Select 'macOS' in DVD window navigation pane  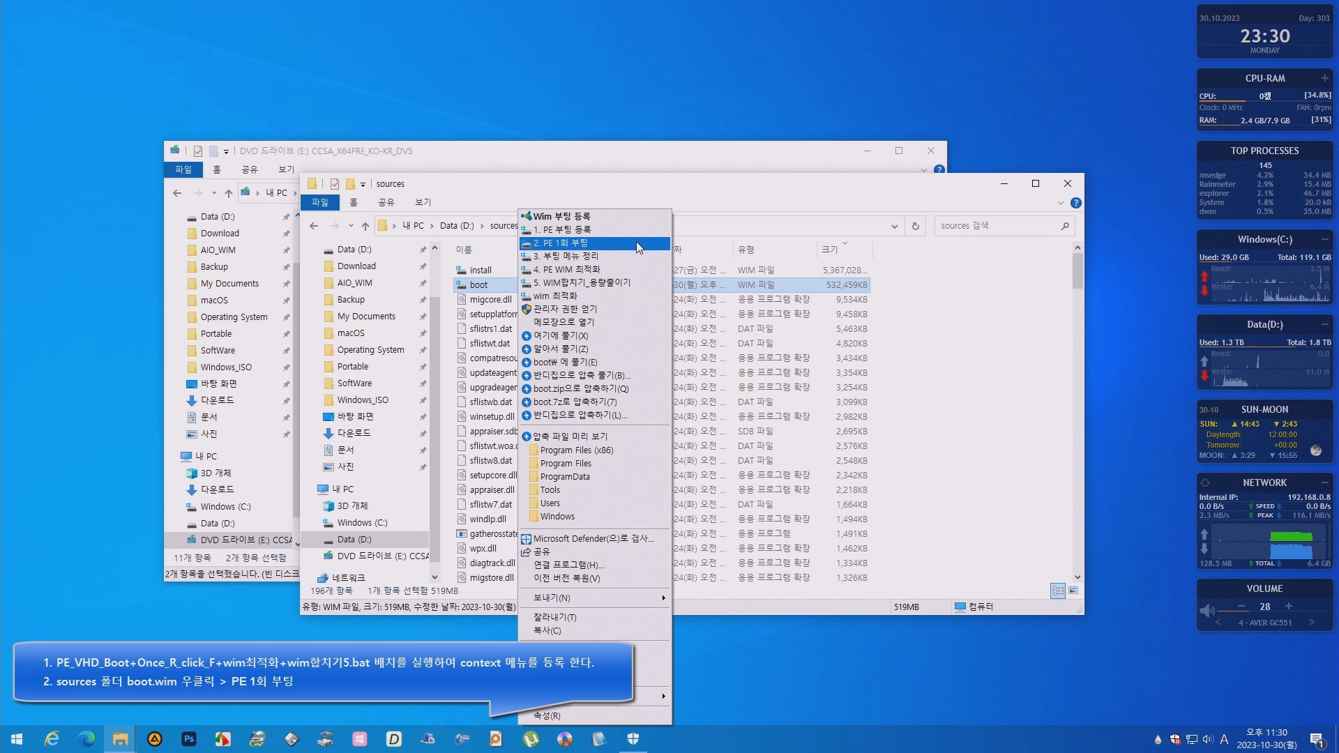tap(214, 300)
